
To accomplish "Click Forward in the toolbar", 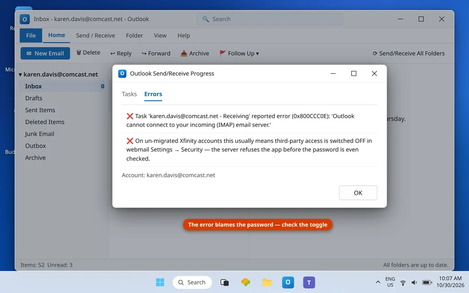I will [156, 53].
